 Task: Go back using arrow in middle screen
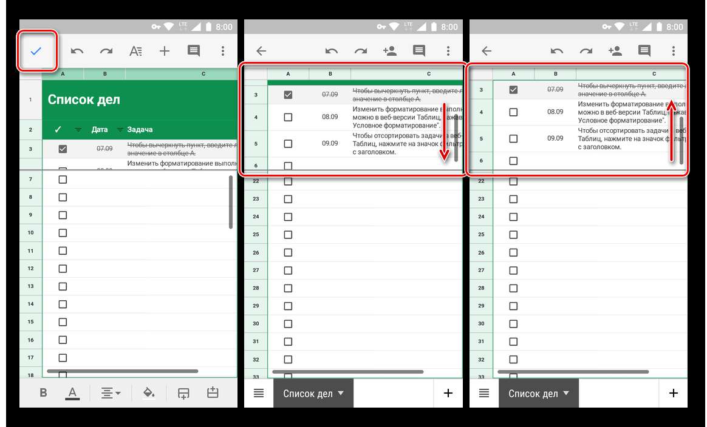click(261, 51)
